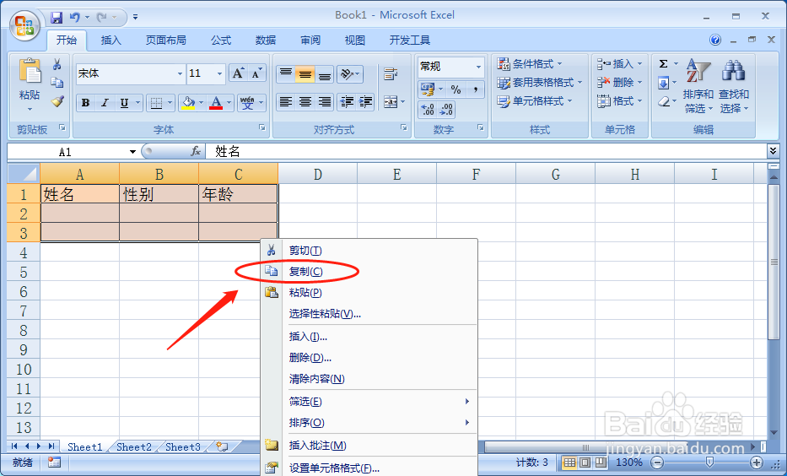787x476 pixels.
Task: Click the zoom slider handle
Action: click(x=709, y=462)
